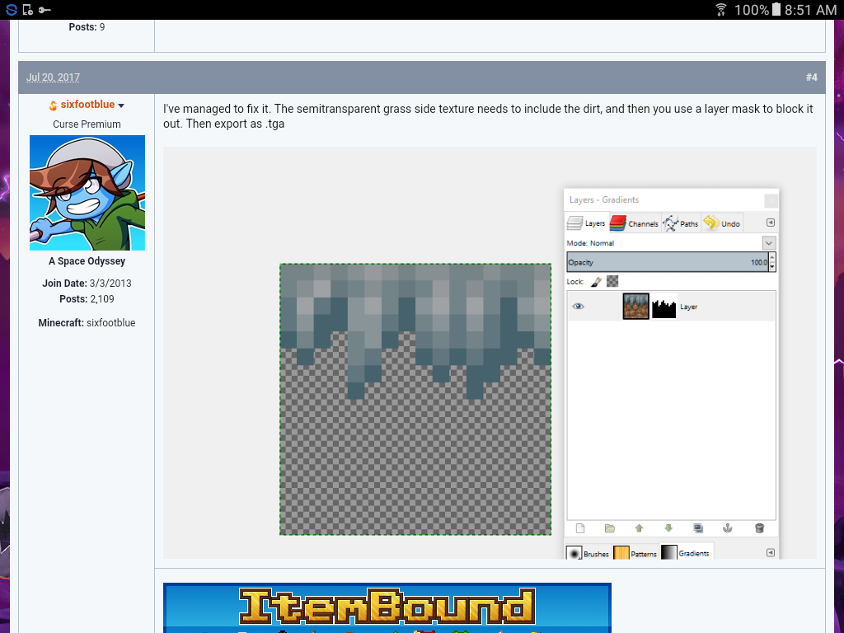Select the A Space Odyssey rank text
This screenshot has width=844, height=633.
pyautogui.click(x=87, y=261)
